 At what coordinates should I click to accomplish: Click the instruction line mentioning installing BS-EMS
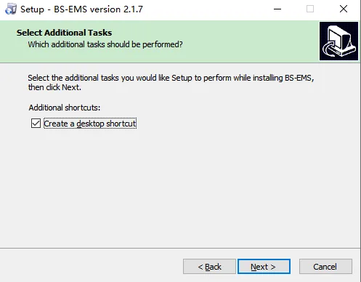tap(171, 78)
